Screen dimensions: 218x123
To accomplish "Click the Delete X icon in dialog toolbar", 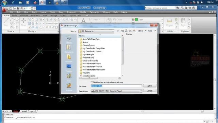I will pyautogui.click(x=130, y=31).
